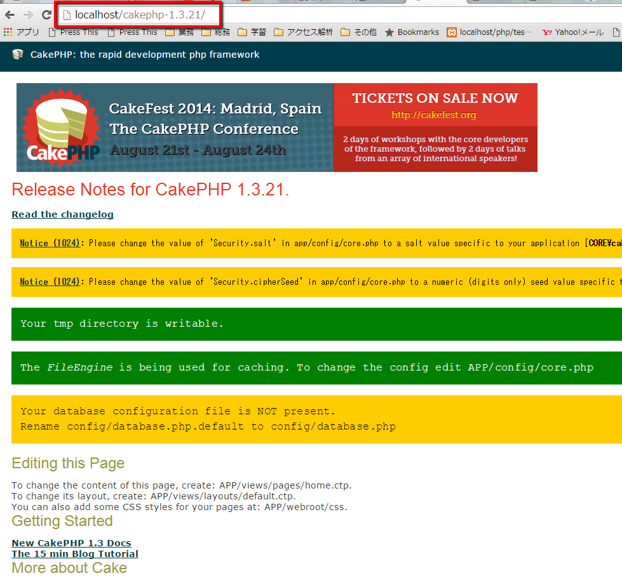Click the More about Cake heading
622x578 pixels.
(69, 568)
